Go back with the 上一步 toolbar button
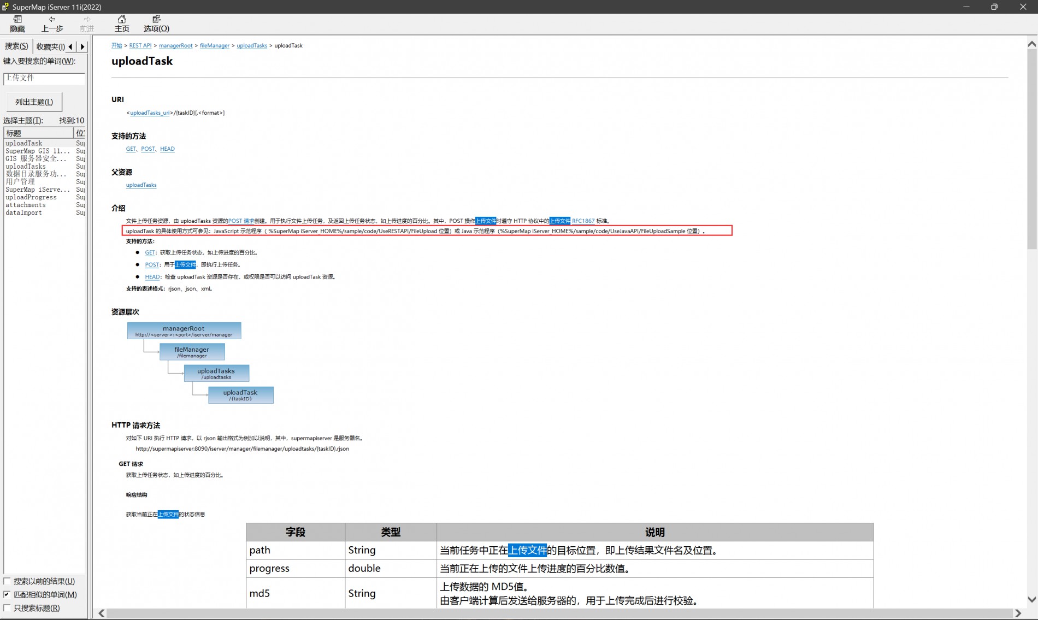 click(52, 23)
